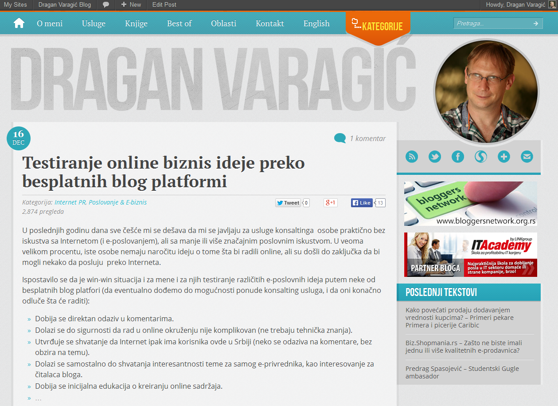
Task: Open the Twitter profile icon in sidebar
Action: tap(435, 156)
